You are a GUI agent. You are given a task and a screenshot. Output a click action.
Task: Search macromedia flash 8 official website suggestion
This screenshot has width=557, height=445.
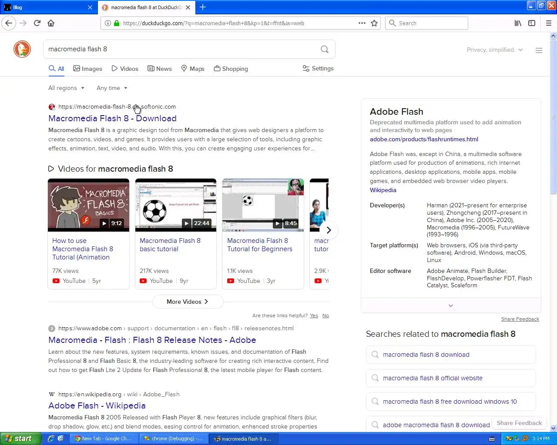451,378
